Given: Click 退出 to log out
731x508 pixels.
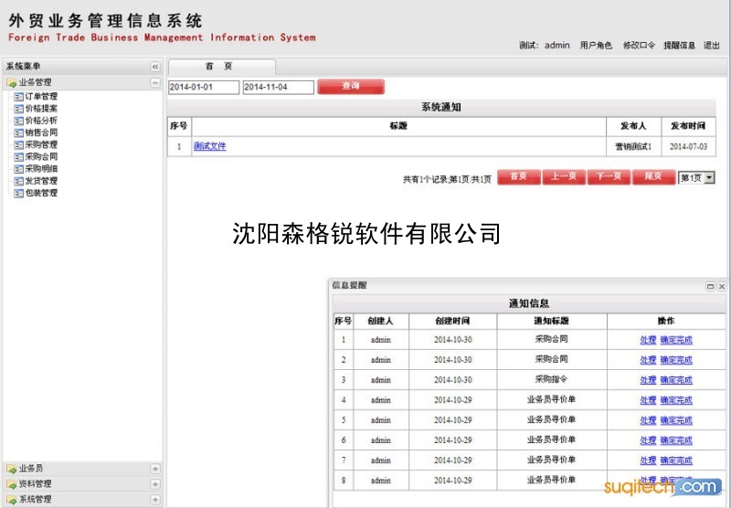Looking at the screenshot, I should (x=712, y=45).
